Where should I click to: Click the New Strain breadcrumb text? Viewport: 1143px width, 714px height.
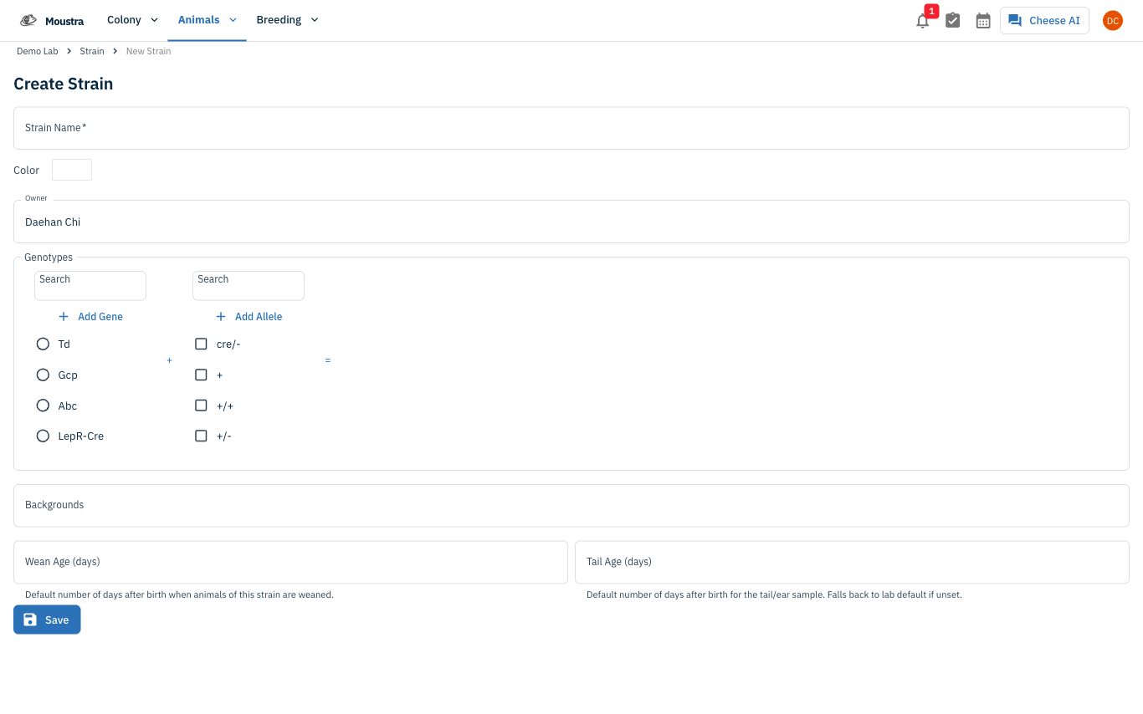point(148,52)
